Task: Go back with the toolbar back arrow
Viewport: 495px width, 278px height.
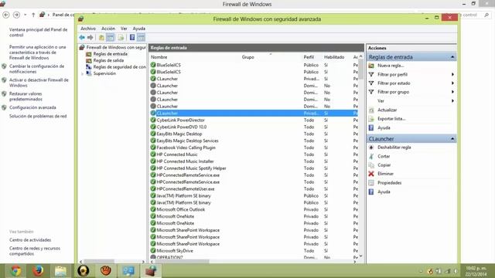Action: pyautogui.click(x=82, y=38)
